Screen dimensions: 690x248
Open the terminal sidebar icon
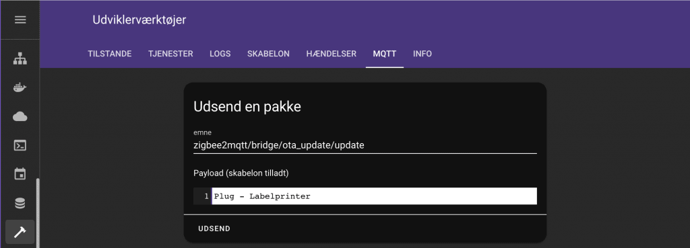(20, 145)
